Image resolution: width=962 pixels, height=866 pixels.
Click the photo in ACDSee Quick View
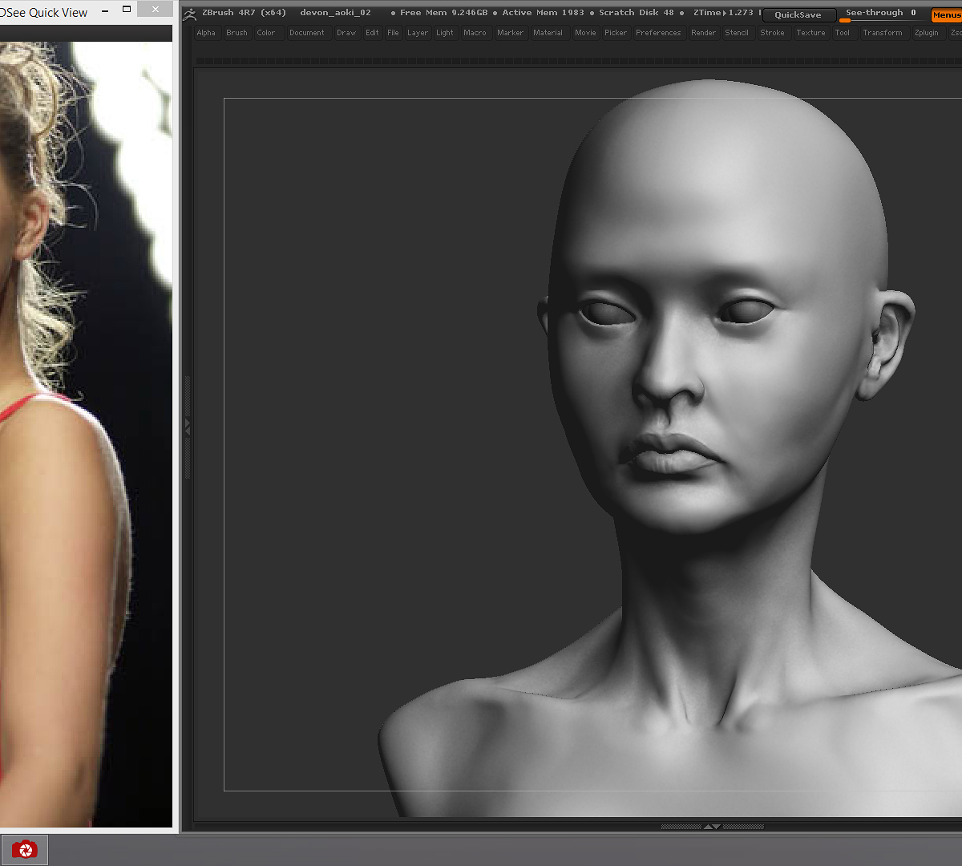tap(86, 434)
